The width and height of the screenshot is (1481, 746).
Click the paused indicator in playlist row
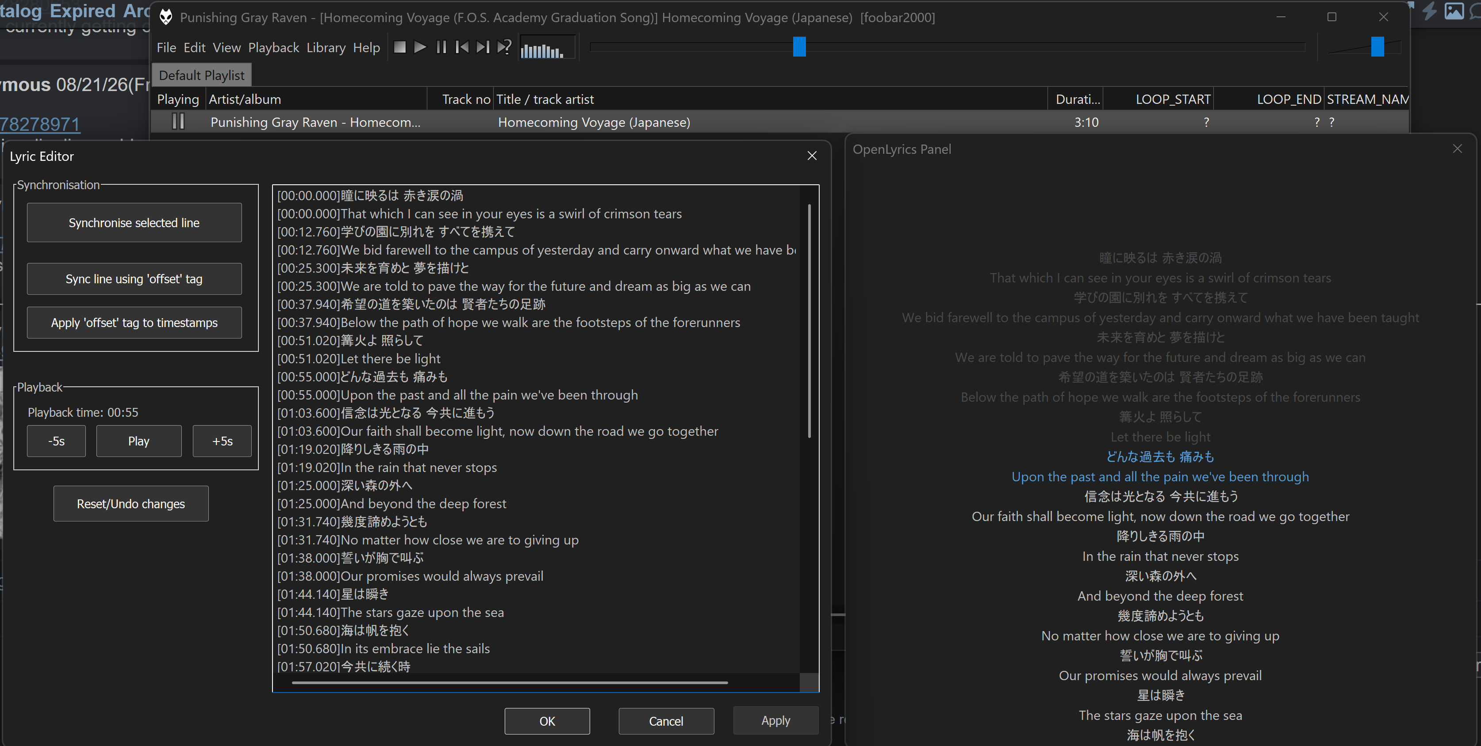click(x=178, y=122)
